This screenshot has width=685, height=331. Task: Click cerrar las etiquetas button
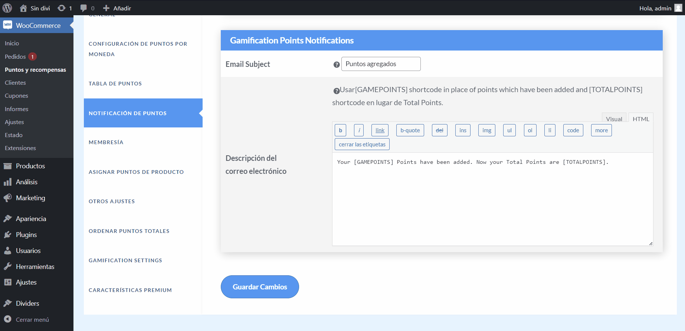click(362, 145)
